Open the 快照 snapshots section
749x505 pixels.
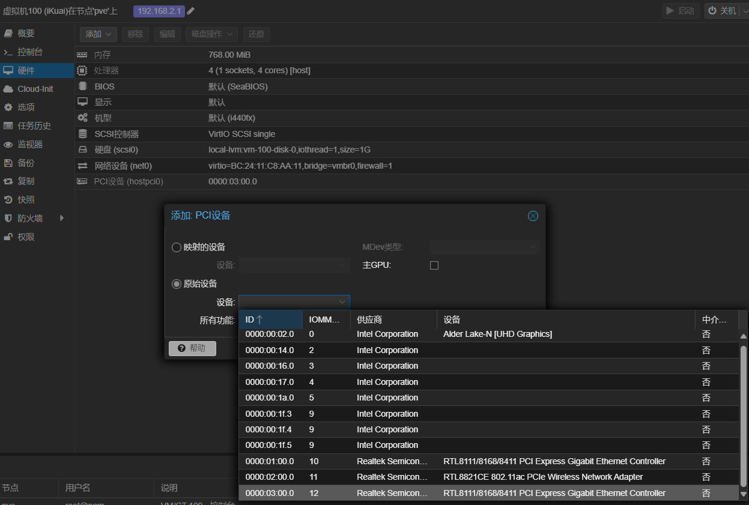tap(26, 199)
